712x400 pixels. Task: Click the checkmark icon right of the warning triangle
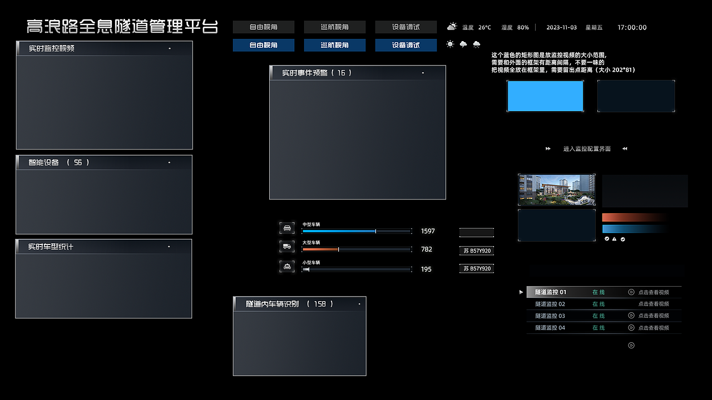coord(623,239)
